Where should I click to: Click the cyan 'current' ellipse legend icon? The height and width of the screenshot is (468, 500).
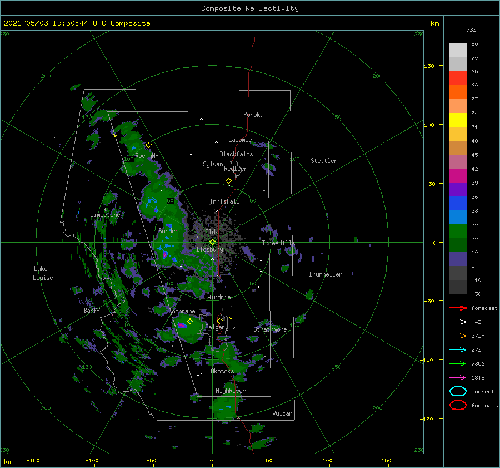point(458,391)
